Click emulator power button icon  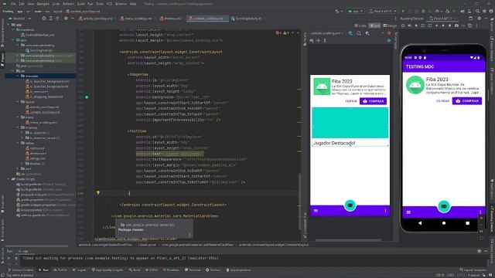403,25
